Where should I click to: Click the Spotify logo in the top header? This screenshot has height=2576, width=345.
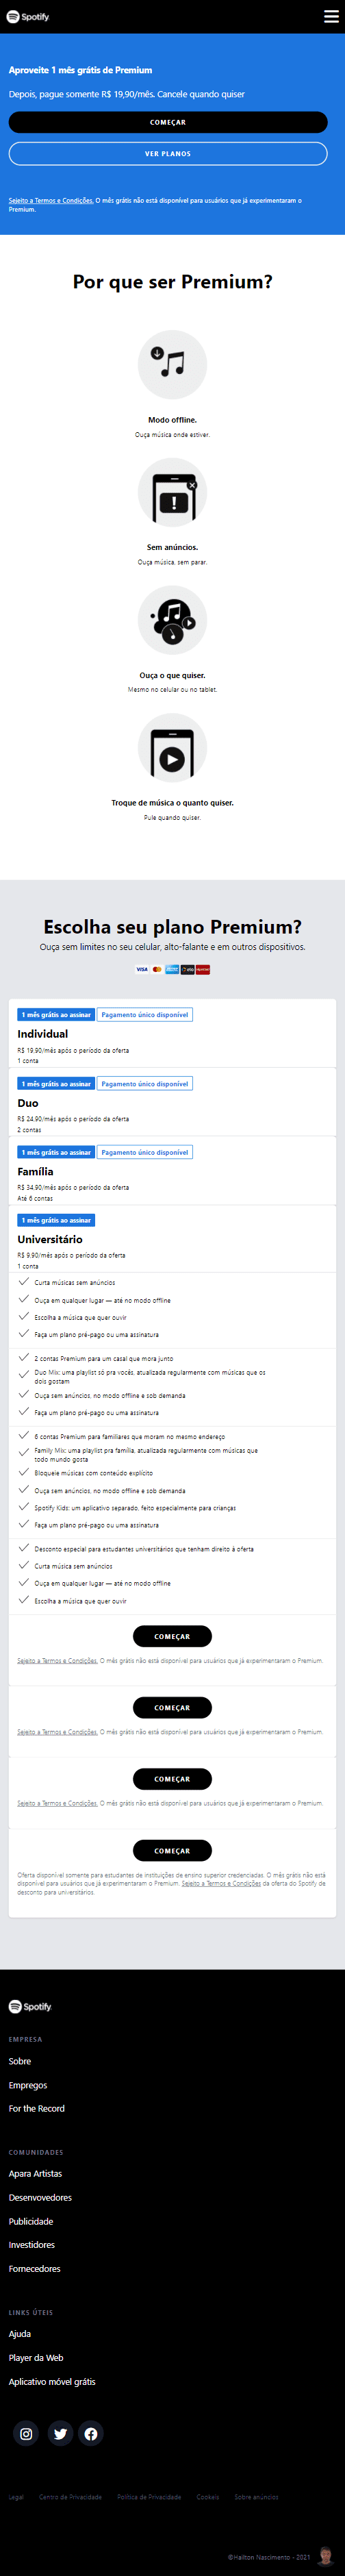click(28, 17)
